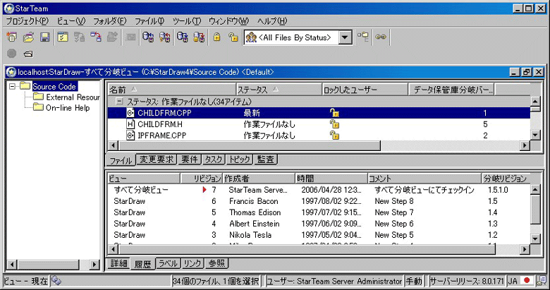
Task: Open the フォルダ(F) menu
Action: (109, 21)
